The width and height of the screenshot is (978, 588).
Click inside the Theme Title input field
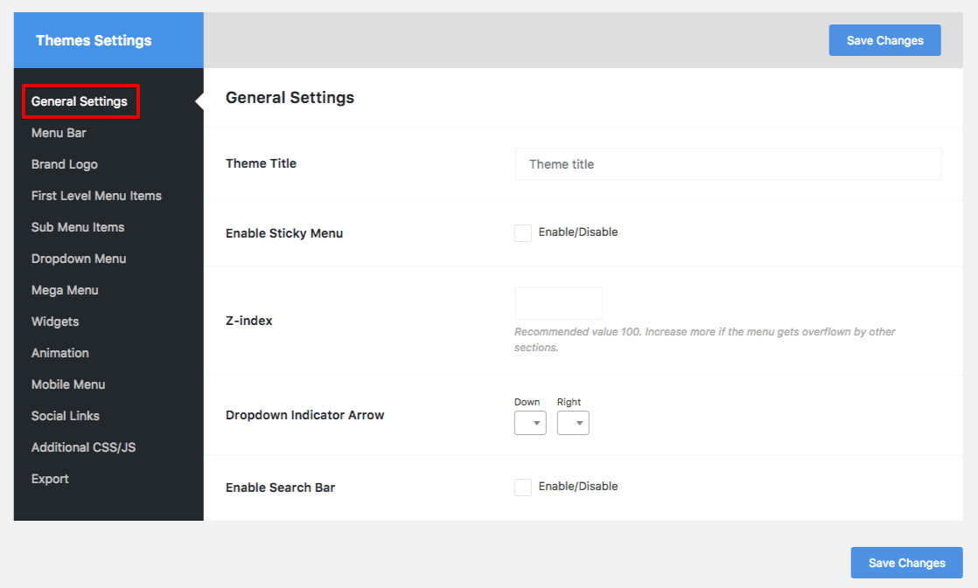(728, 163)
